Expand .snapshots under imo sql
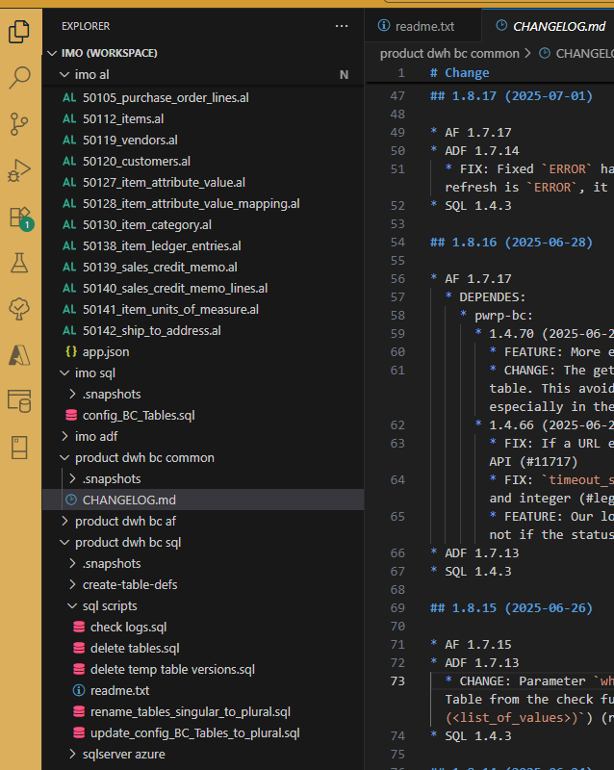Image resolution: width=614 pixels, height=770 pixels. pos(72,395)
